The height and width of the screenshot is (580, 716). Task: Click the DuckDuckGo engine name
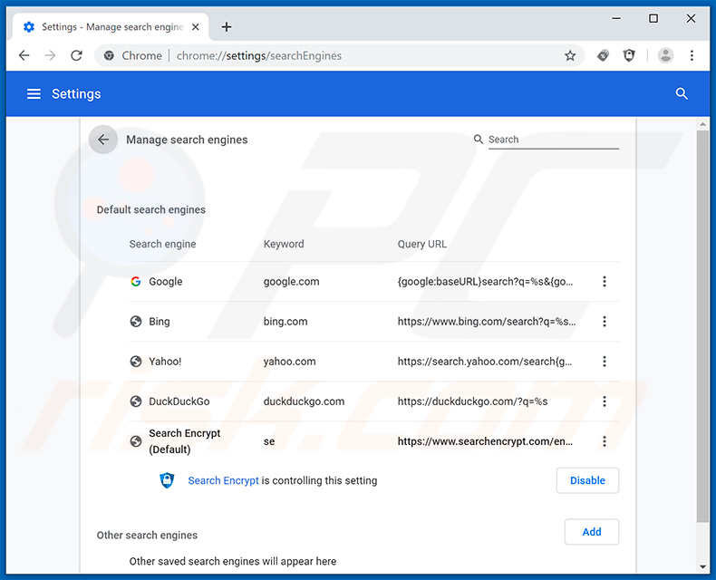179,401
